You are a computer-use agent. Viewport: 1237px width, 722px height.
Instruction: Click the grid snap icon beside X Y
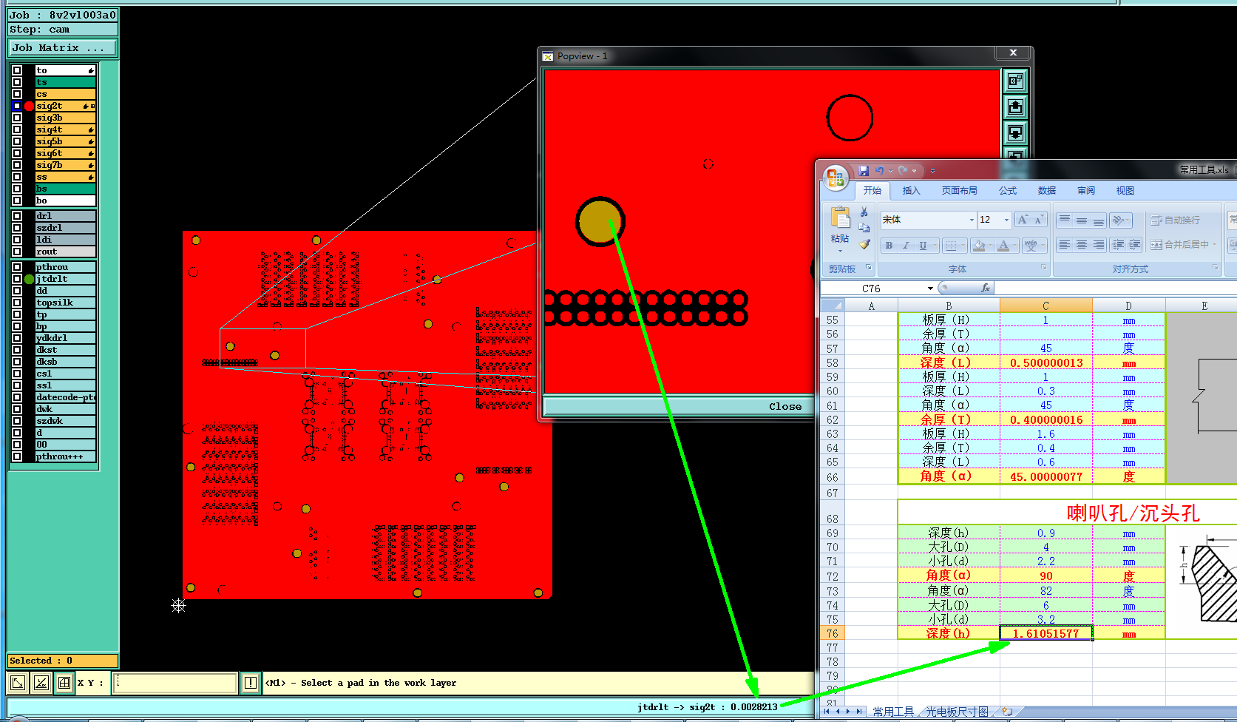[x=64, y=683]
